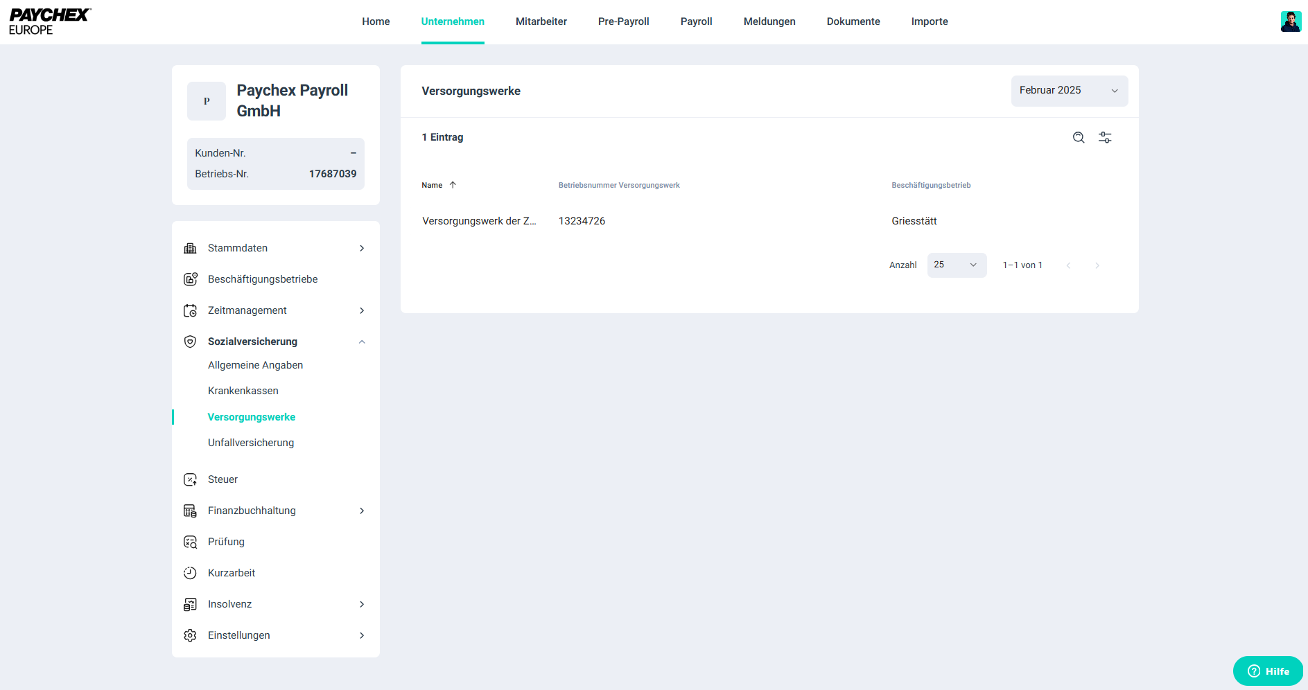Click the Steuer sidebar icon
This screenshot has width=1308, height=690.
(190, 479)
